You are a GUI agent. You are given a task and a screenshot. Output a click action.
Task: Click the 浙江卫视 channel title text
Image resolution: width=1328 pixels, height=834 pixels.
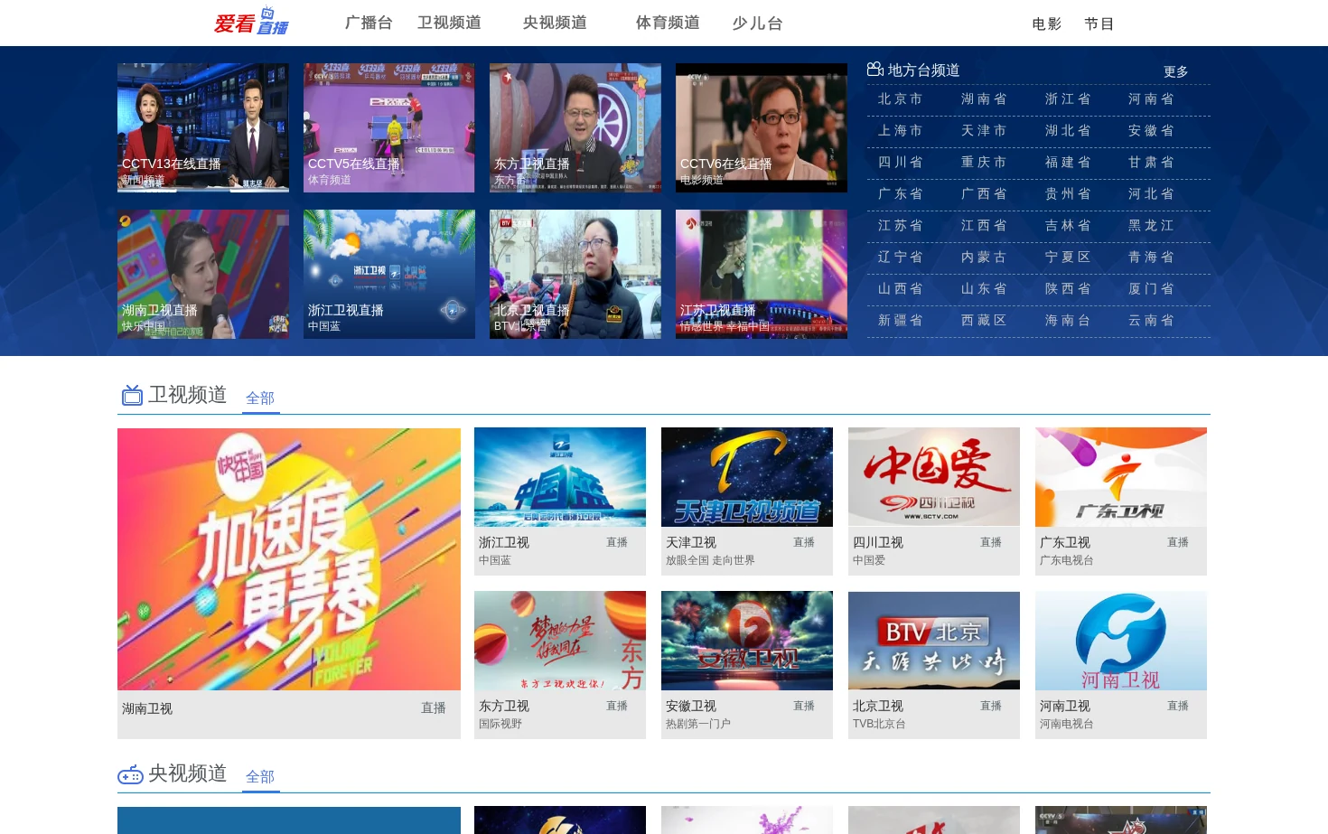click(x=504, y=543)
